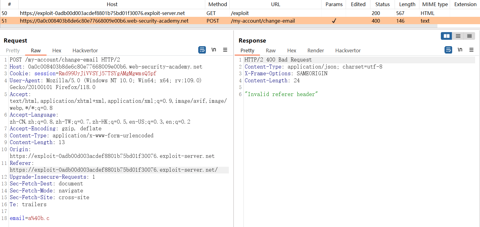
Task: Open the Response panel hamburger options menu
Action: tap(471, 50)
